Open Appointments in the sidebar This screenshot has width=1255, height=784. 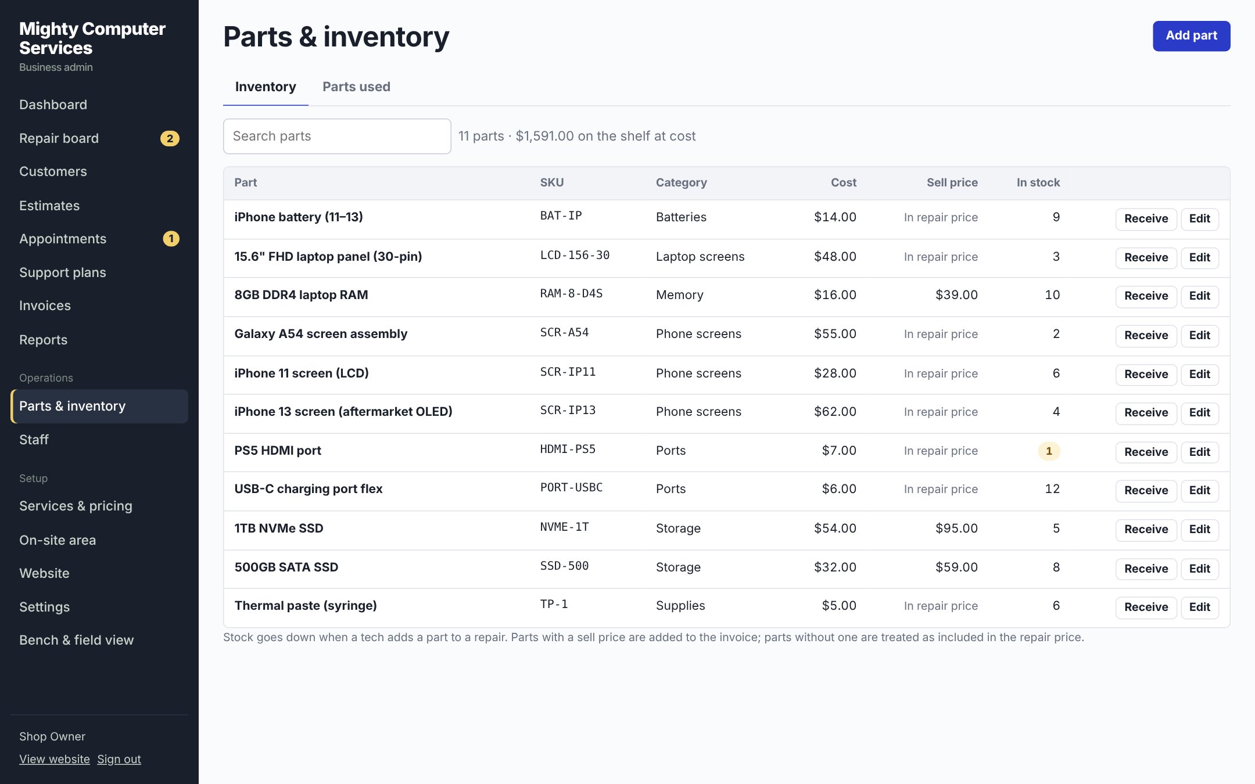click(99, 239)
